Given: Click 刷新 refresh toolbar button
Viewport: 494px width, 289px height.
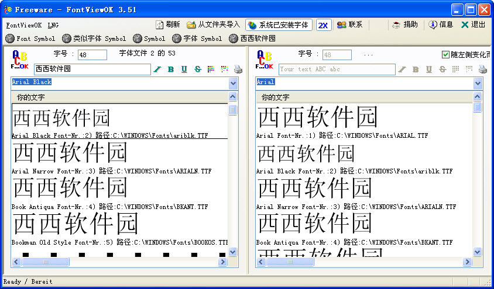Looking at the screenshot, I should pos(168,25).
